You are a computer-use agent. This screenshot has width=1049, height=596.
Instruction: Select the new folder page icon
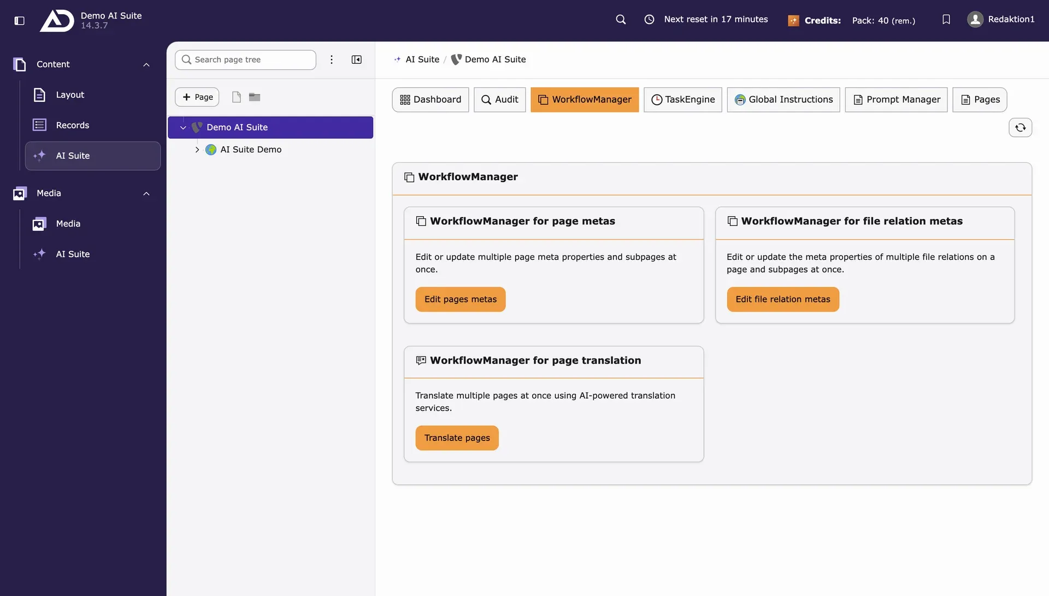click(255, 97)
